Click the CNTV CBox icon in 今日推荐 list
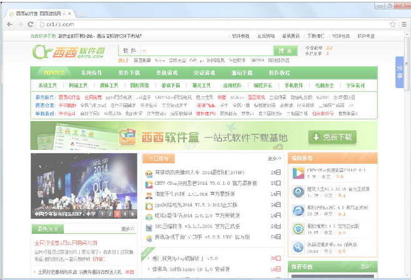411x280 pixels. [149, 184]
